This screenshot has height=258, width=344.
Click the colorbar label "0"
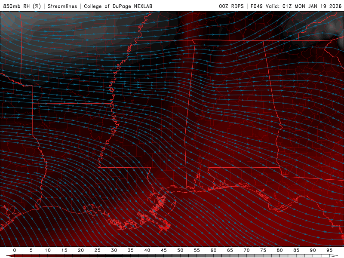tap(15, 250)
